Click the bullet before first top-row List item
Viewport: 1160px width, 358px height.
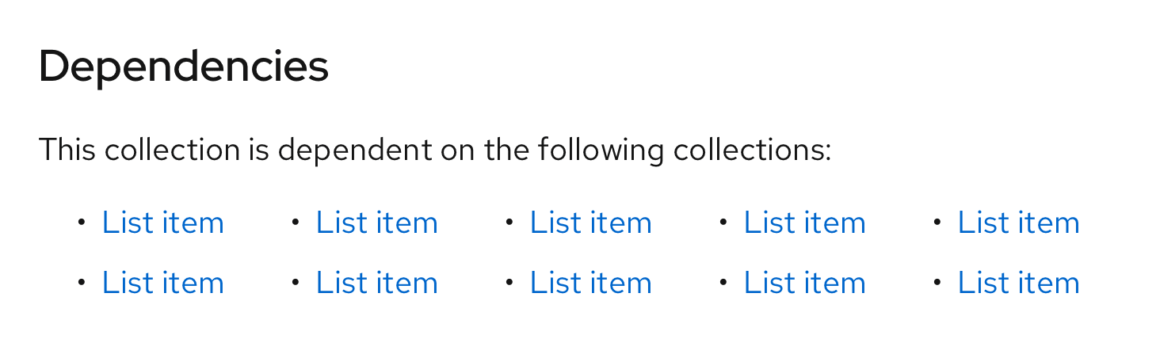(x=81, y=223)
